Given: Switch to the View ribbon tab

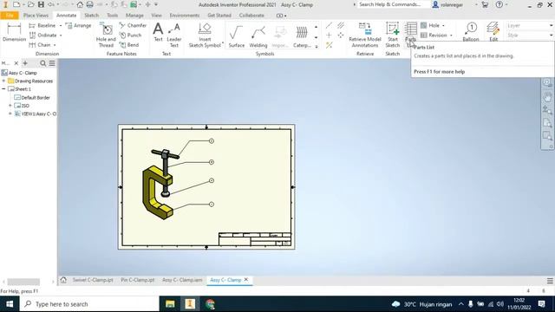Looking at the screenshot, I should [156, 16].
